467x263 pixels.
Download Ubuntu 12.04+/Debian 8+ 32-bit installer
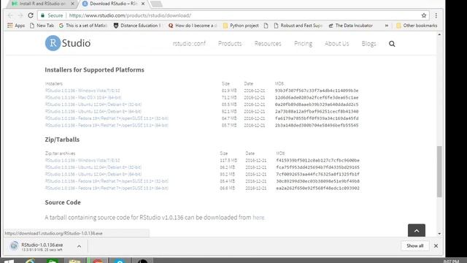(93, 104)
